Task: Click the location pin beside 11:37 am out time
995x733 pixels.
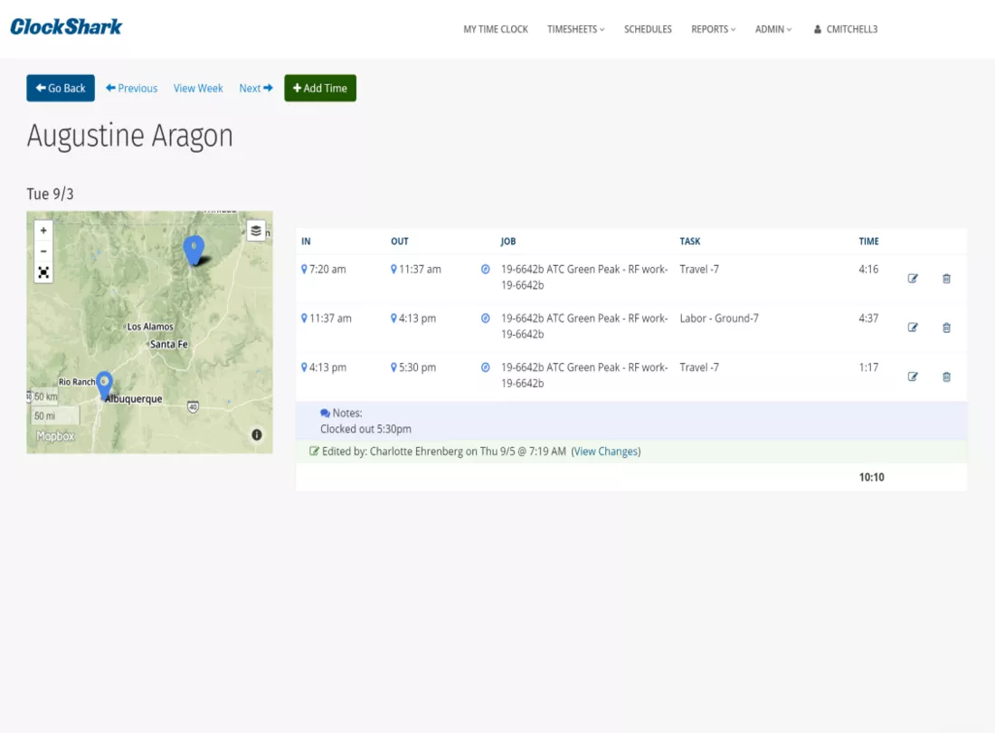Action: point(393,269)
